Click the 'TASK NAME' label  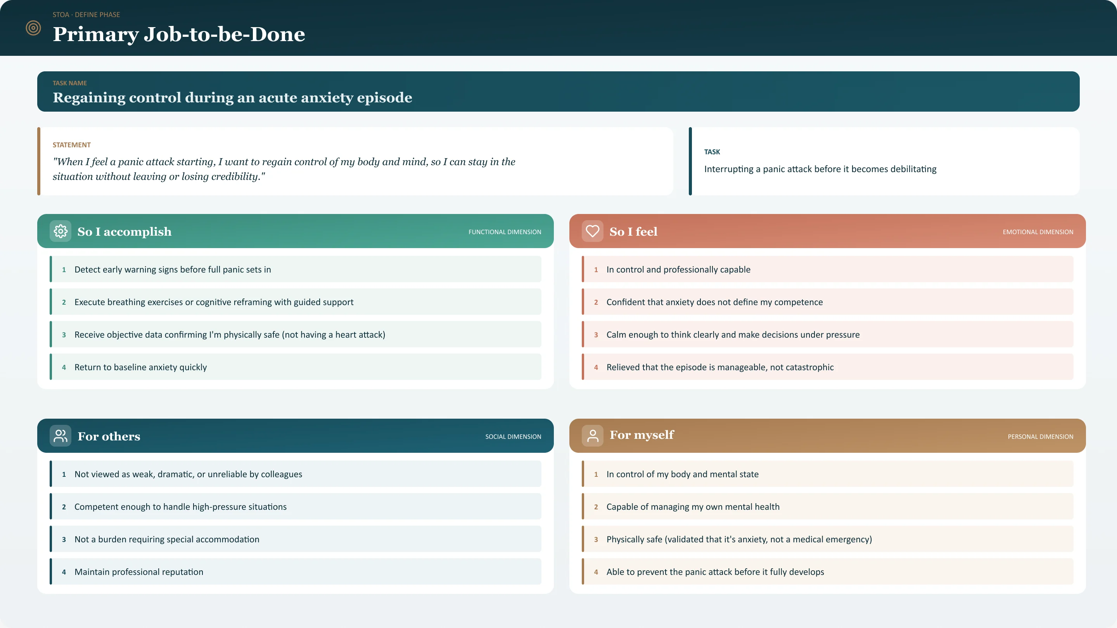(x=70, y=83)
